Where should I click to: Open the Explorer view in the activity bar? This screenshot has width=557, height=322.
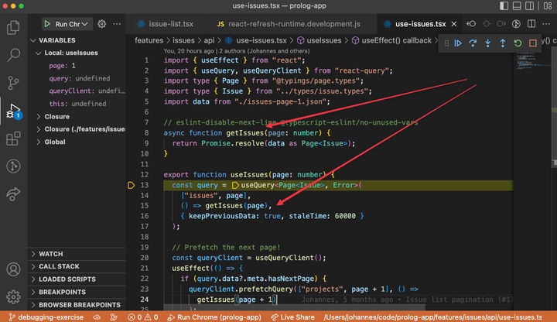13,29
